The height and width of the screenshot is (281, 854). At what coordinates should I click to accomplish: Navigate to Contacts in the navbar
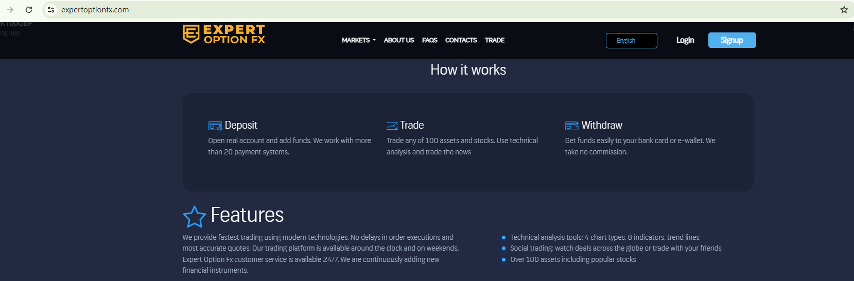point(461,40)
